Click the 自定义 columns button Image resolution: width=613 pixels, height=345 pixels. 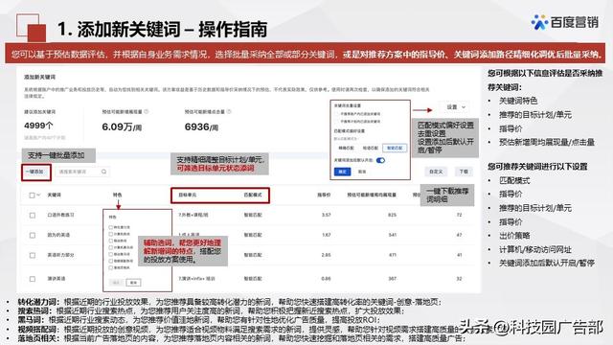click(x=436, y=172)
